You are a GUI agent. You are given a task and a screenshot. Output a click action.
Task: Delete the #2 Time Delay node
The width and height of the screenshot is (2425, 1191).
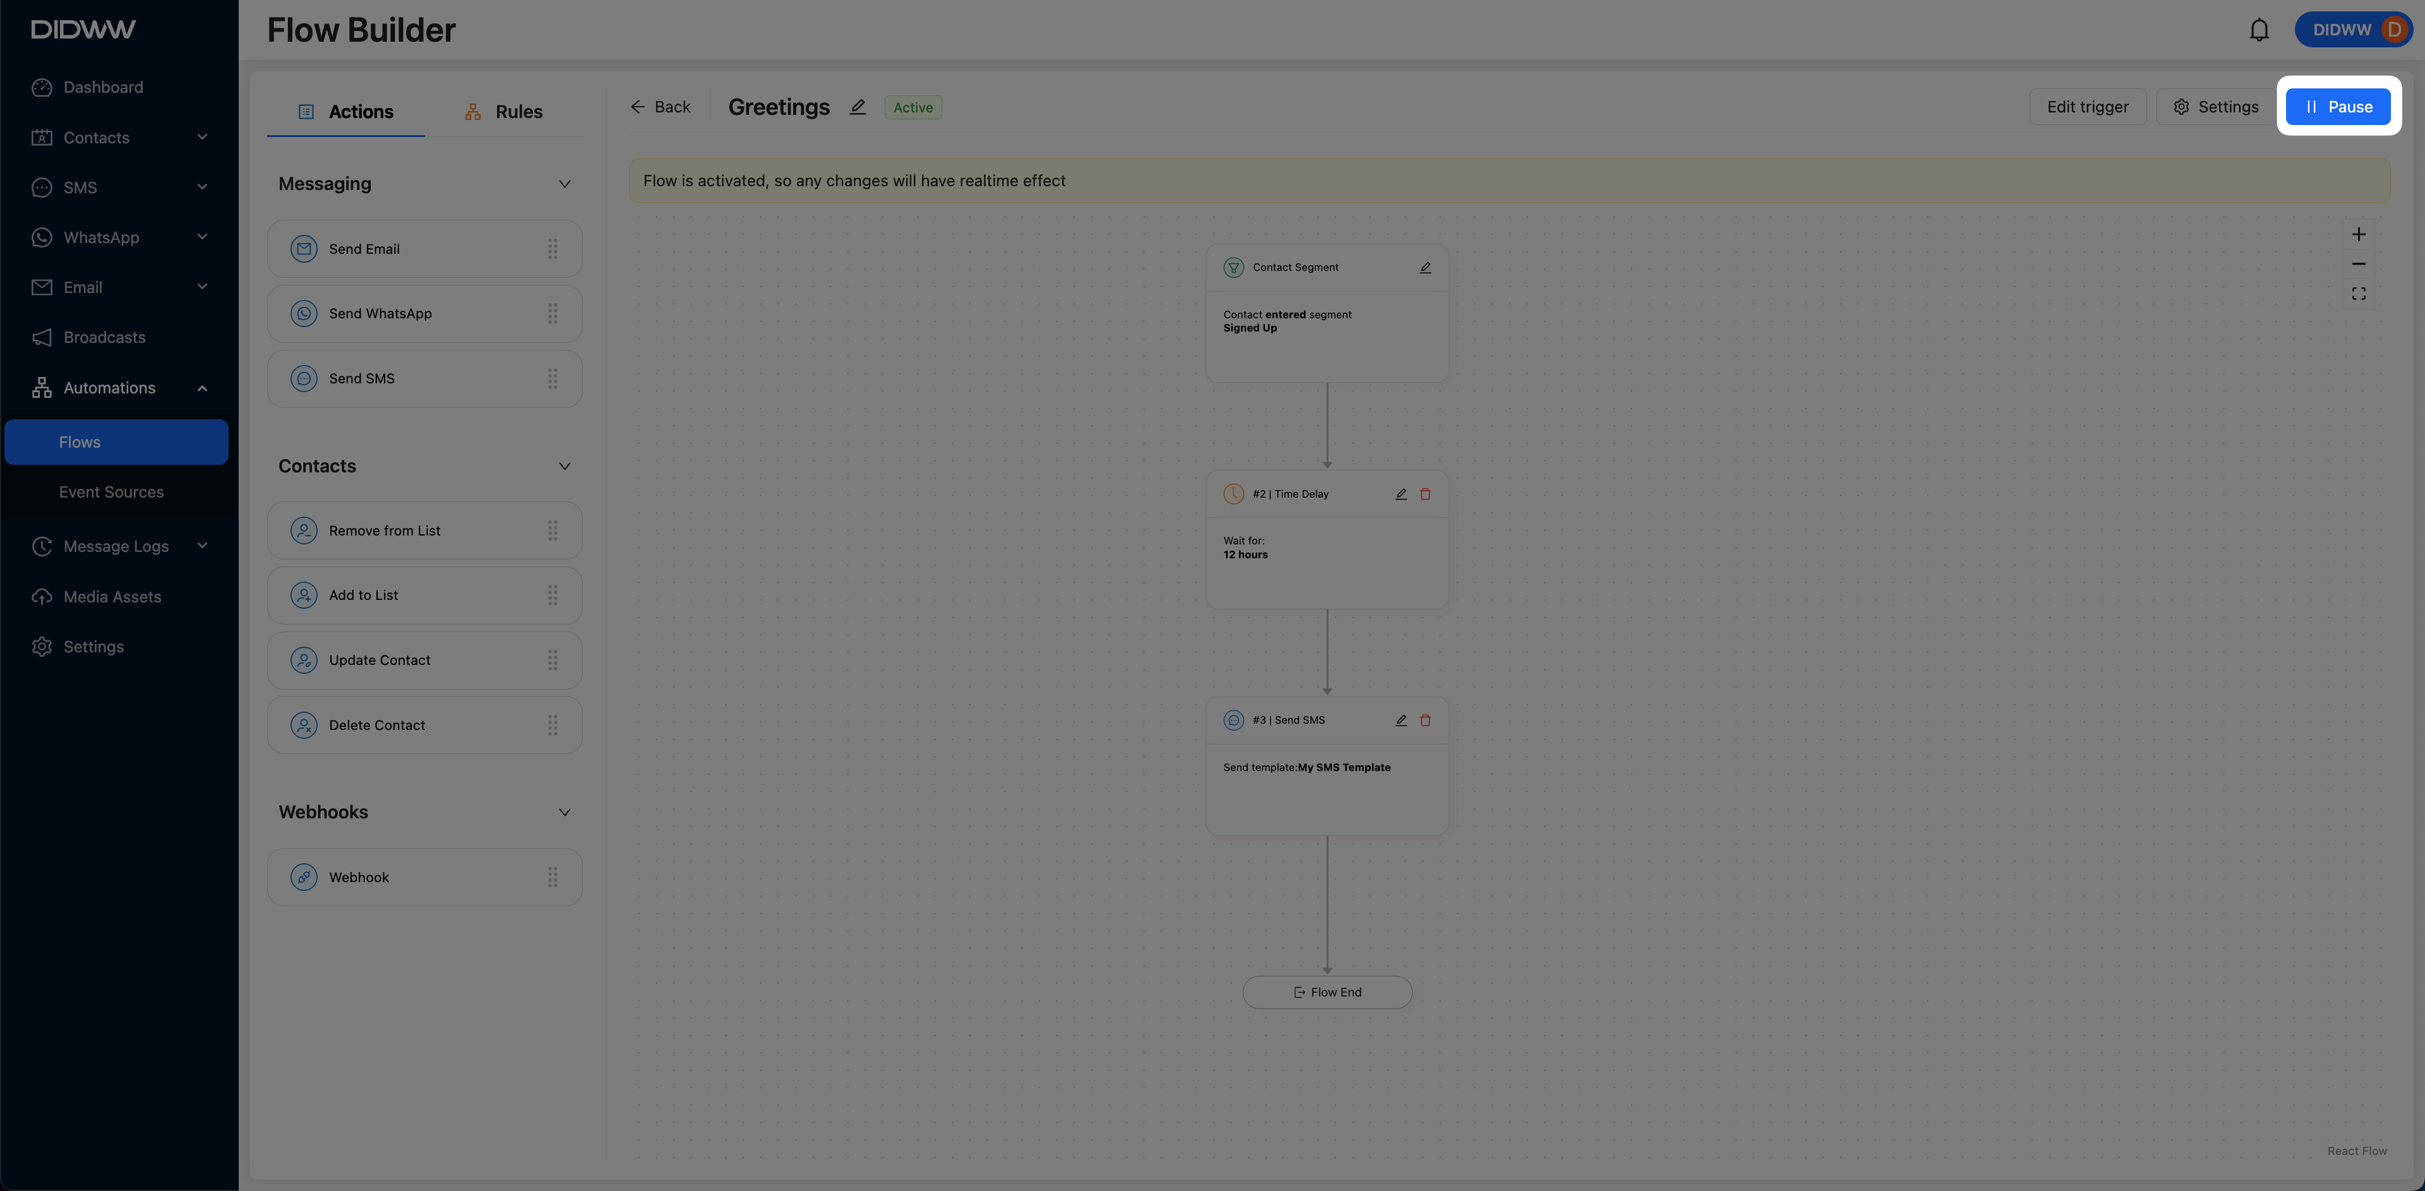(x=1425, y=494)
